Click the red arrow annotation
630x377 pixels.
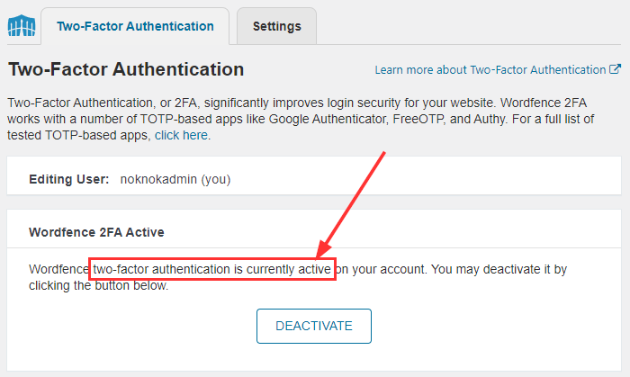[350, 205]
